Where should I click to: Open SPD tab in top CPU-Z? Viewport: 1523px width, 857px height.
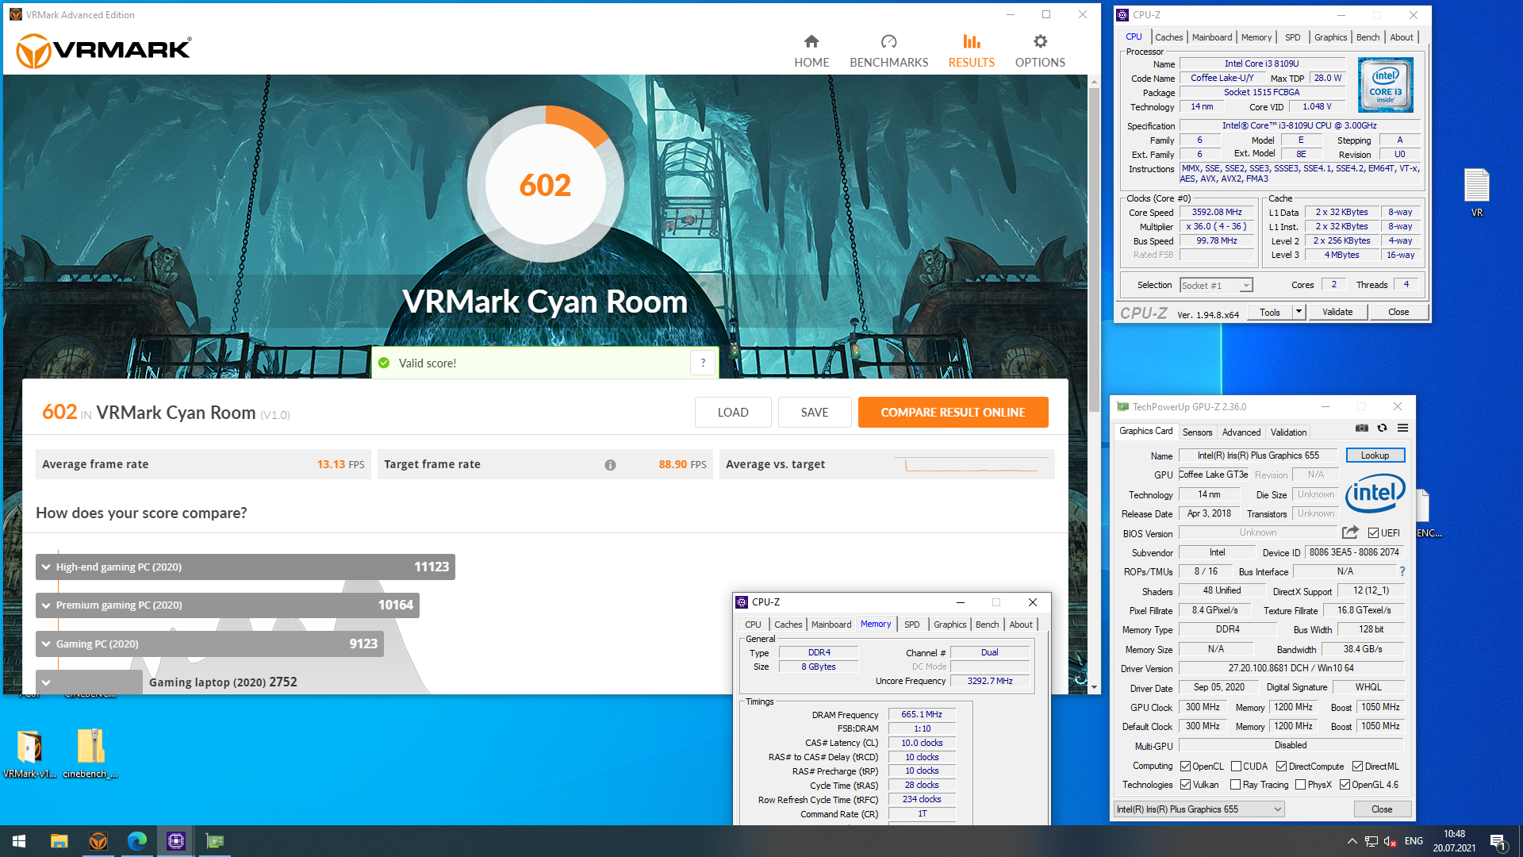tap(1292, 37)
